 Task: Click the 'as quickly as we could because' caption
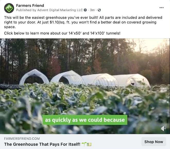pos(85,120)
